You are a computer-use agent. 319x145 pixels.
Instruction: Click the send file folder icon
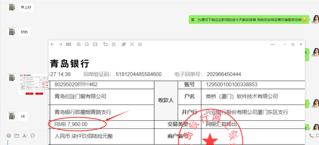coord(17,135)
